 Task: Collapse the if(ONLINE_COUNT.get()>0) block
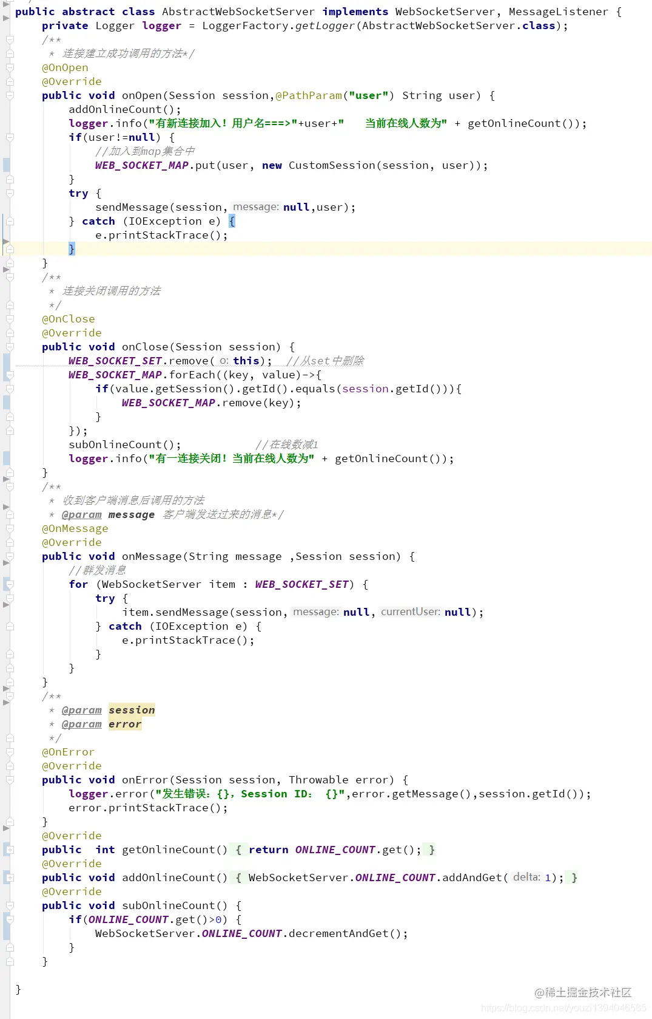(x=10, y=919)
